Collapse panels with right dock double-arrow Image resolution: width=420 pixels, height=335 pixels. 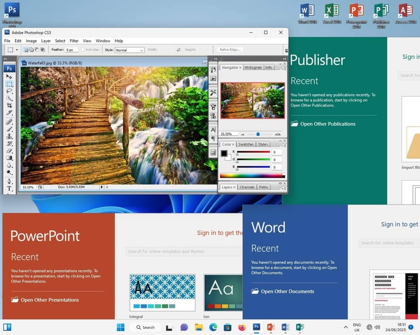coord(284,59)
